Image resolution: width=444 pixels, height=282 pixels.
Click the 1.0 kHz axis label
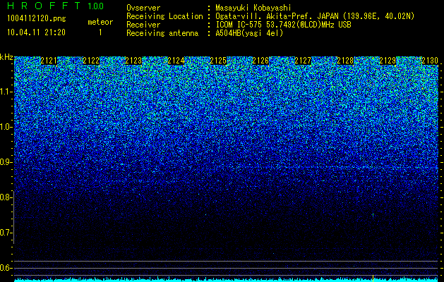[6, 127]
